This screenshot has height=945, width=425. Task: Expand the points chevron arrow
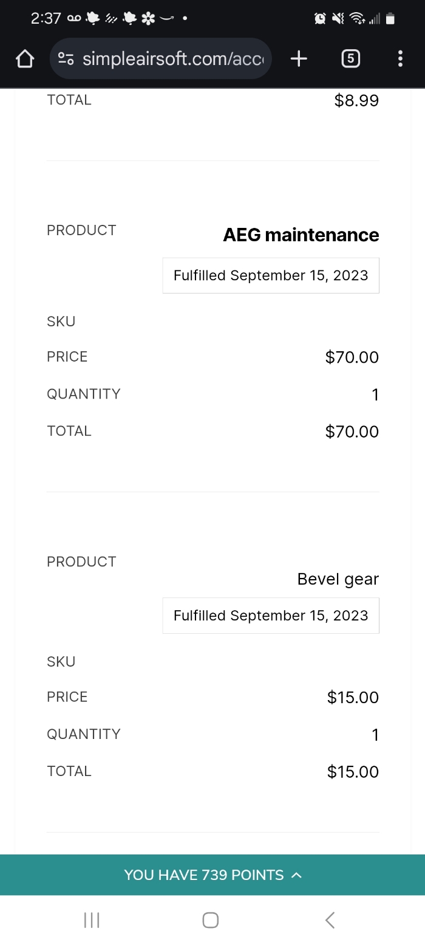[x=296, y=875]
